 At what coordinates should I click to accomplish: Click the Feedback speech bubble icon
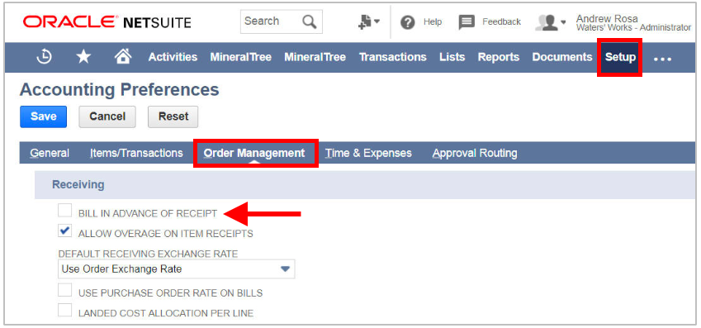coord(467,22)
